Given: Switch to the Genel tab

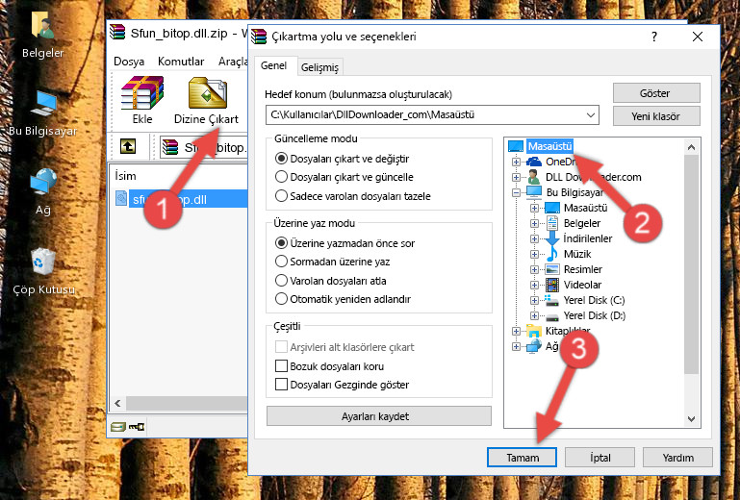Looking at the screenshot, I should tap(273, 65).
